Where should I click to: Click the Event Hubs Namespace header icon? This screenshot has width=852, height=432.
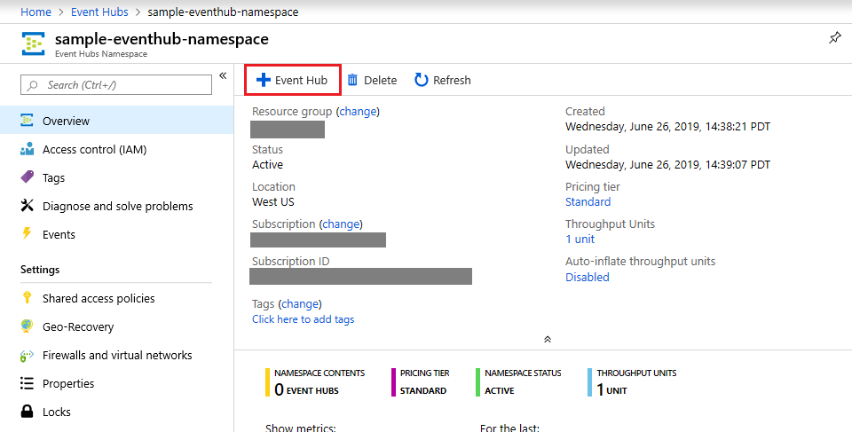tap(33, 43)
